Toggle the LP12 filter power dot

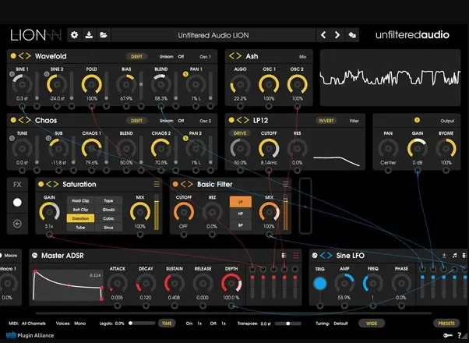click(231, 120)
